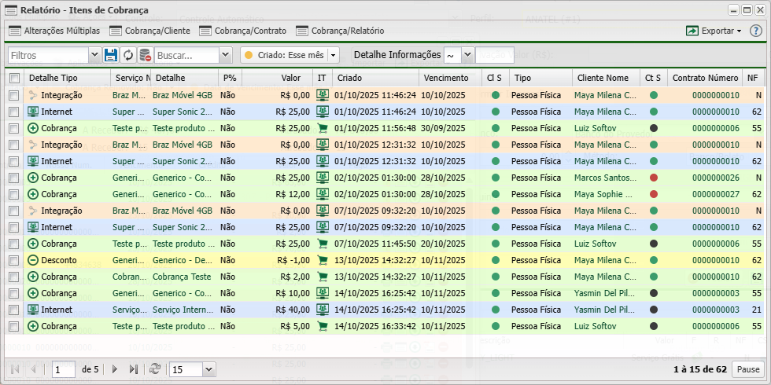Jump to the last page of results
The width and height of the screenshot is (771, 385).
click(x=133, y=368)
